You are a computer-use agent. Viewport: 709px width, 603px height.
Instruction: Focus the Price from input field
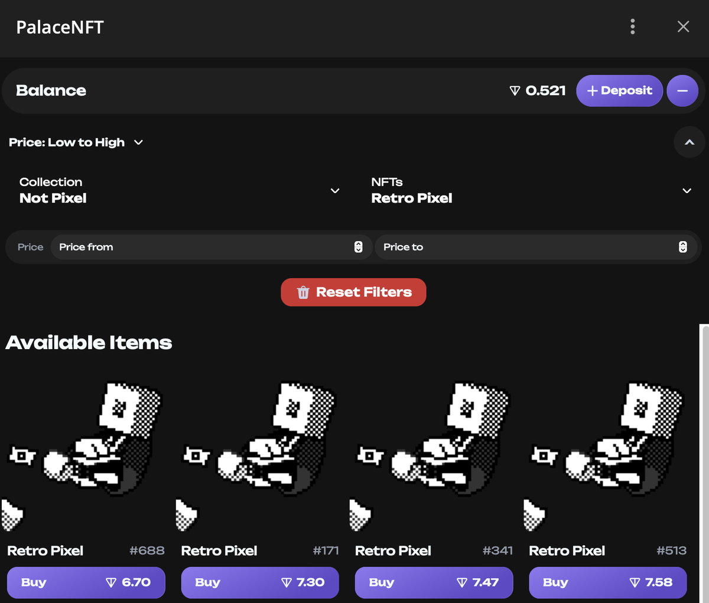tap(212, 247)
